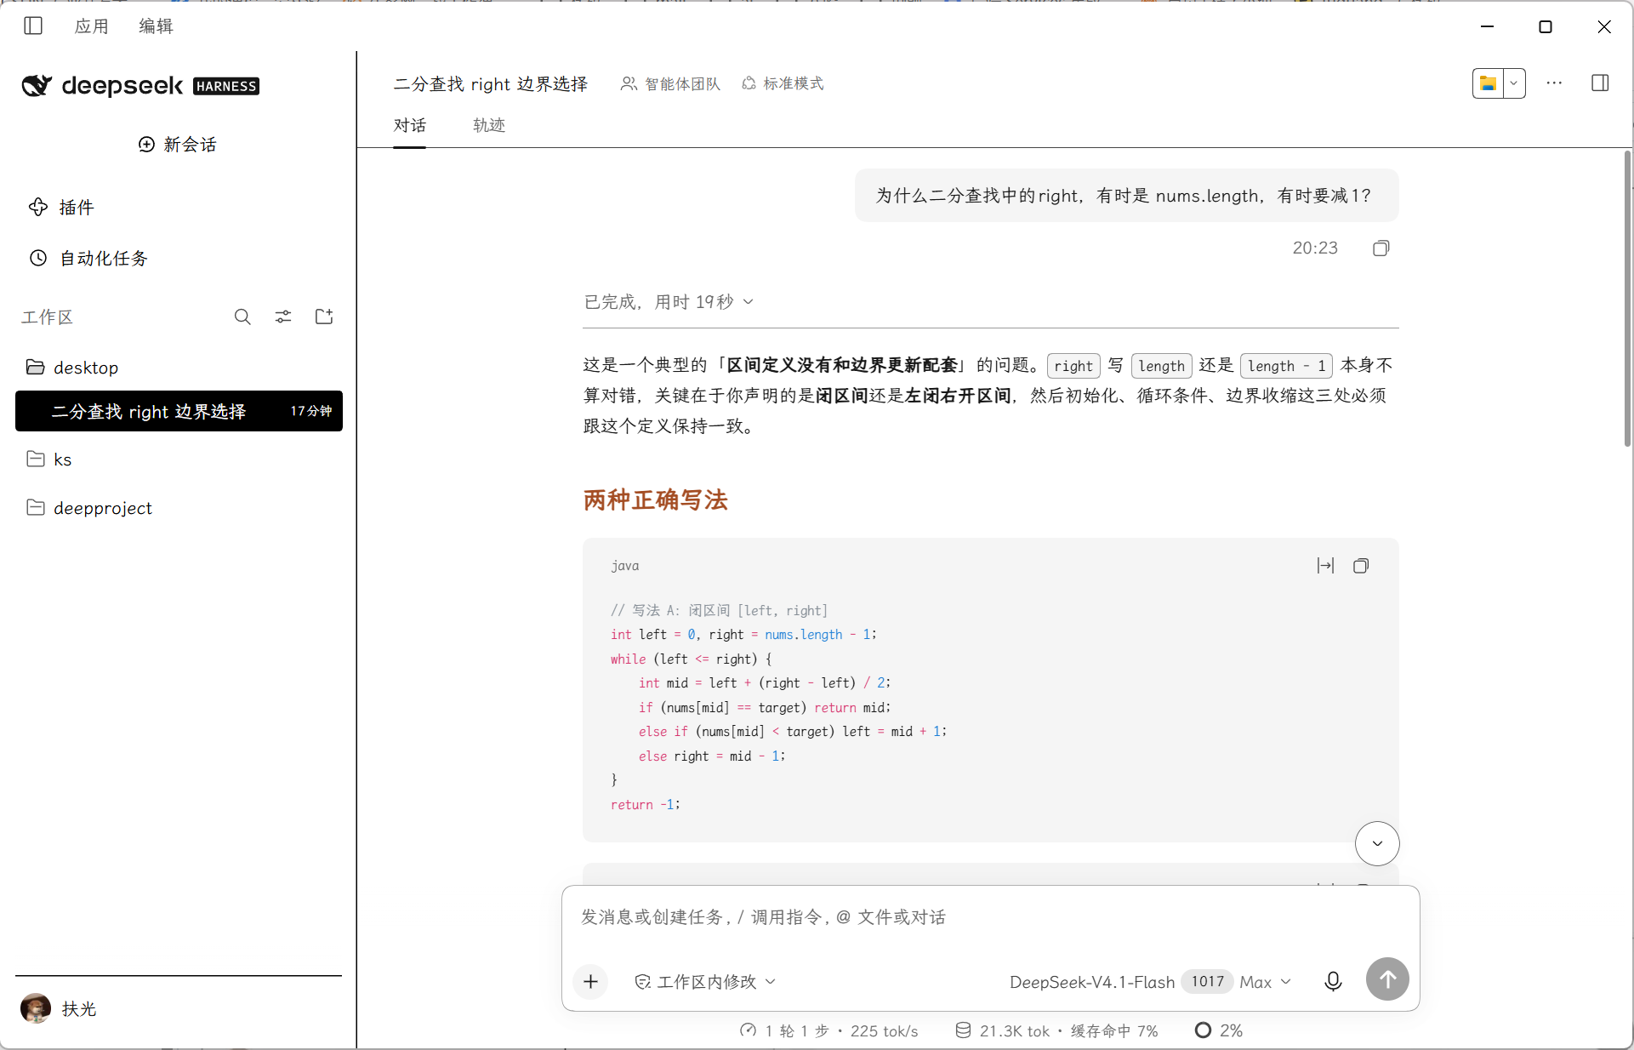This screenshot has height=1050, width=1634.
Task: Copy the java code block
Action: (1361, 566)
